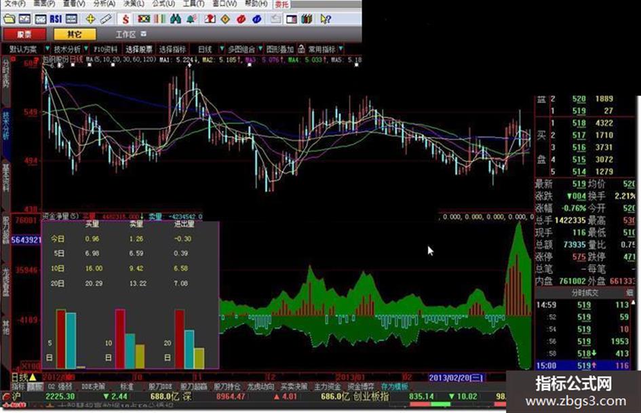Click the alarm bell alert icon
The width and height of the screenshot is (641, 413).
pyautogui.click(x=191, y=19)
